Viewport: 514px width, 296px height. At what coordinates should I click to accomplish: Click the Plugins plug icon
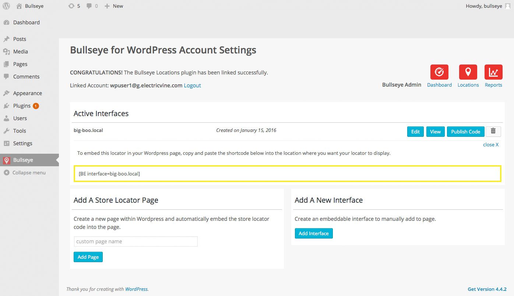(6, 106)
